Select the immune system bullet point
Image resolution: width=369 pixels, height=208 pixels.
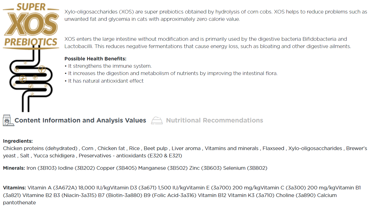coord(108,66)
